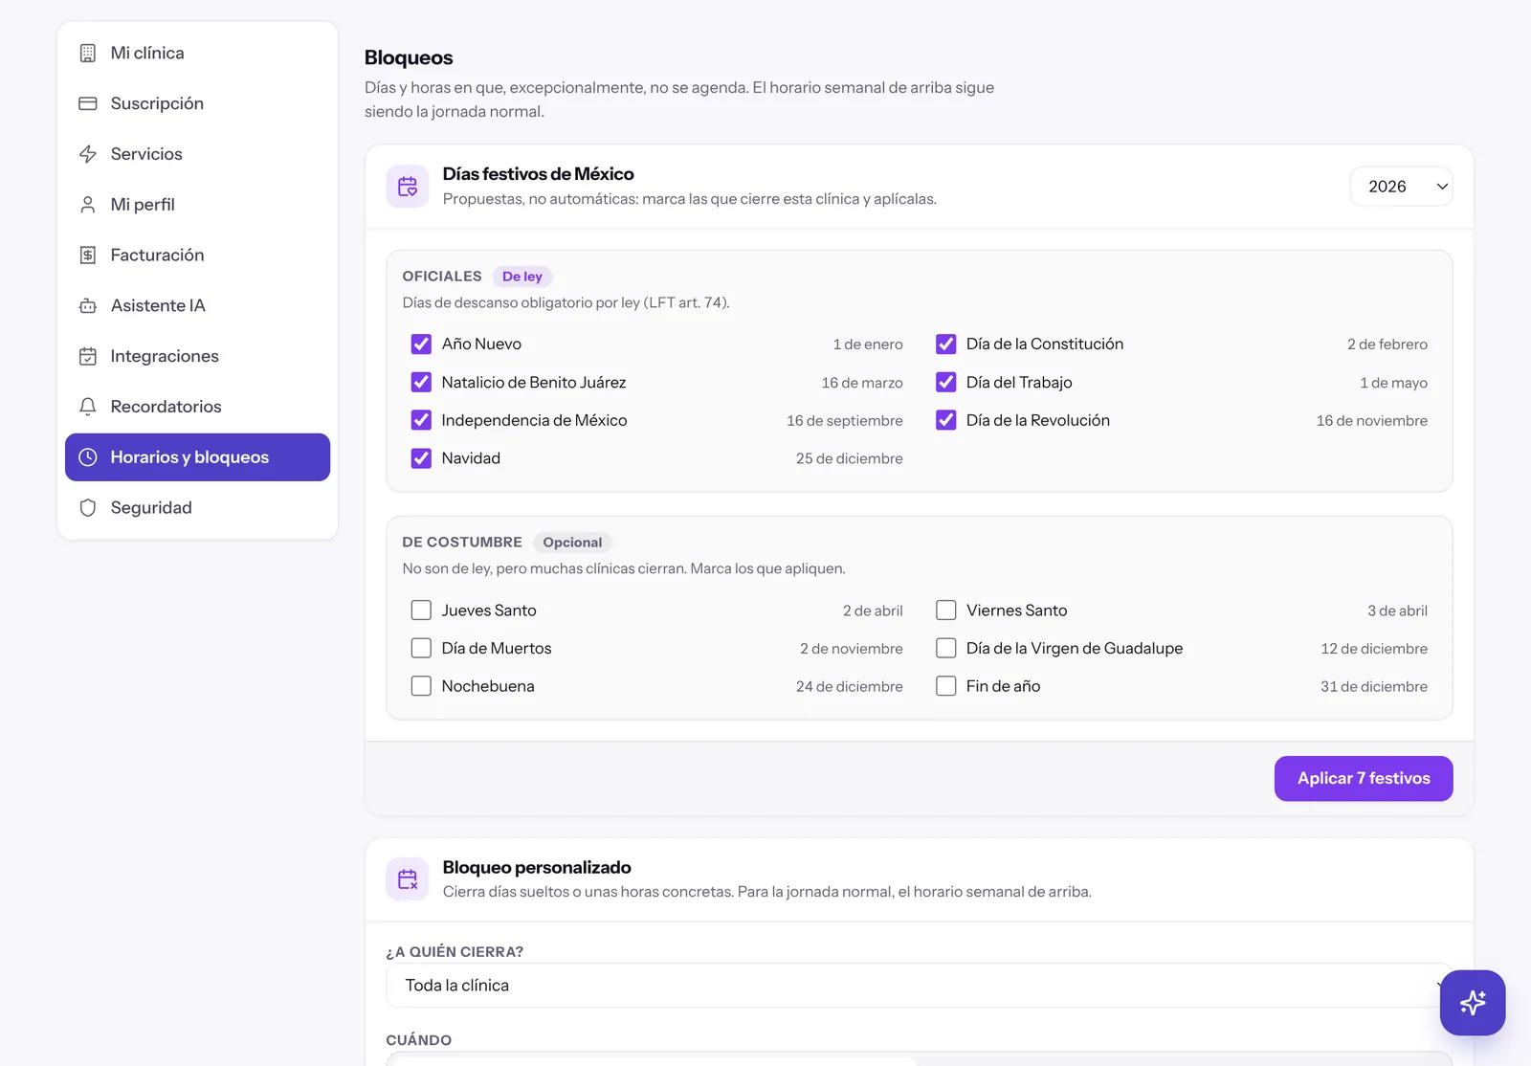The image size is (1531, 1066).
Task: Open the Seguridad section
Action: pos(197,507)
